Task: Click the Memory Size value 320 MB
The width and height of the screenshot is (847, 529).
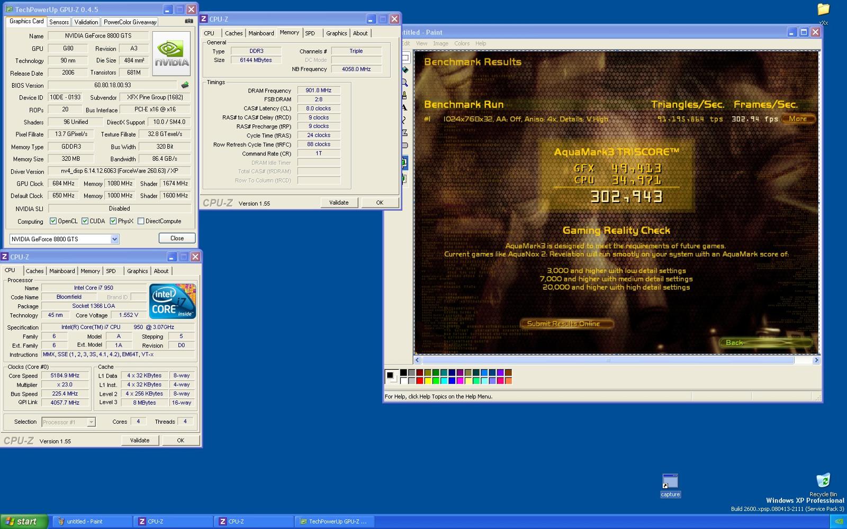Action: click(x=71, y=159)
